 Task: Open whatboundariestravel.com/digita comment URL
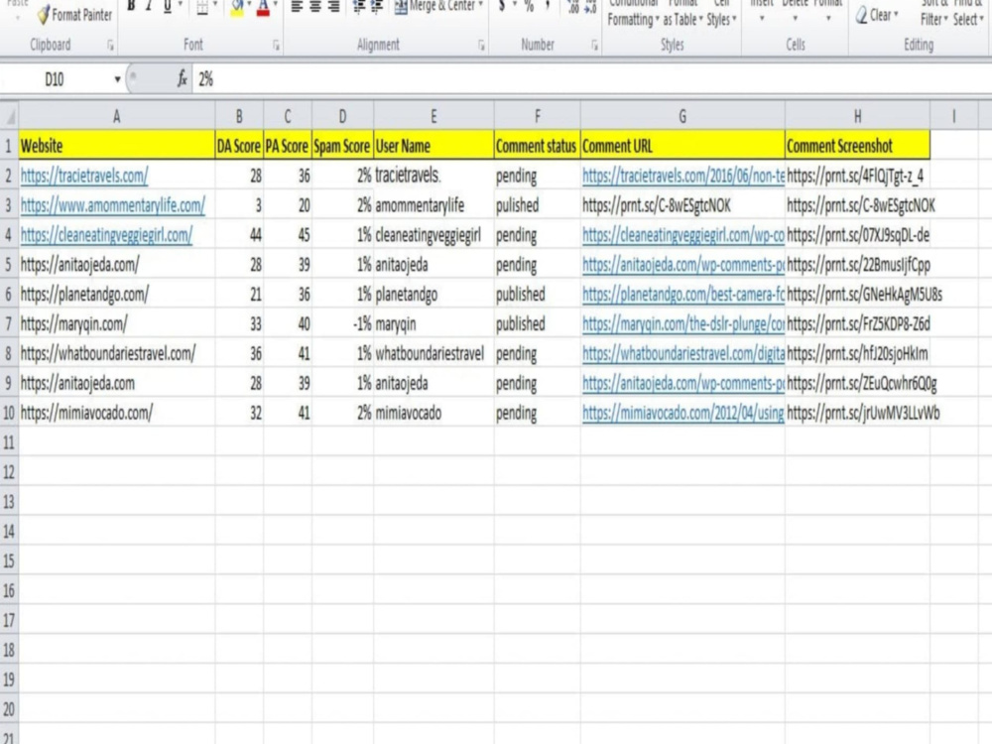(682, 354)
